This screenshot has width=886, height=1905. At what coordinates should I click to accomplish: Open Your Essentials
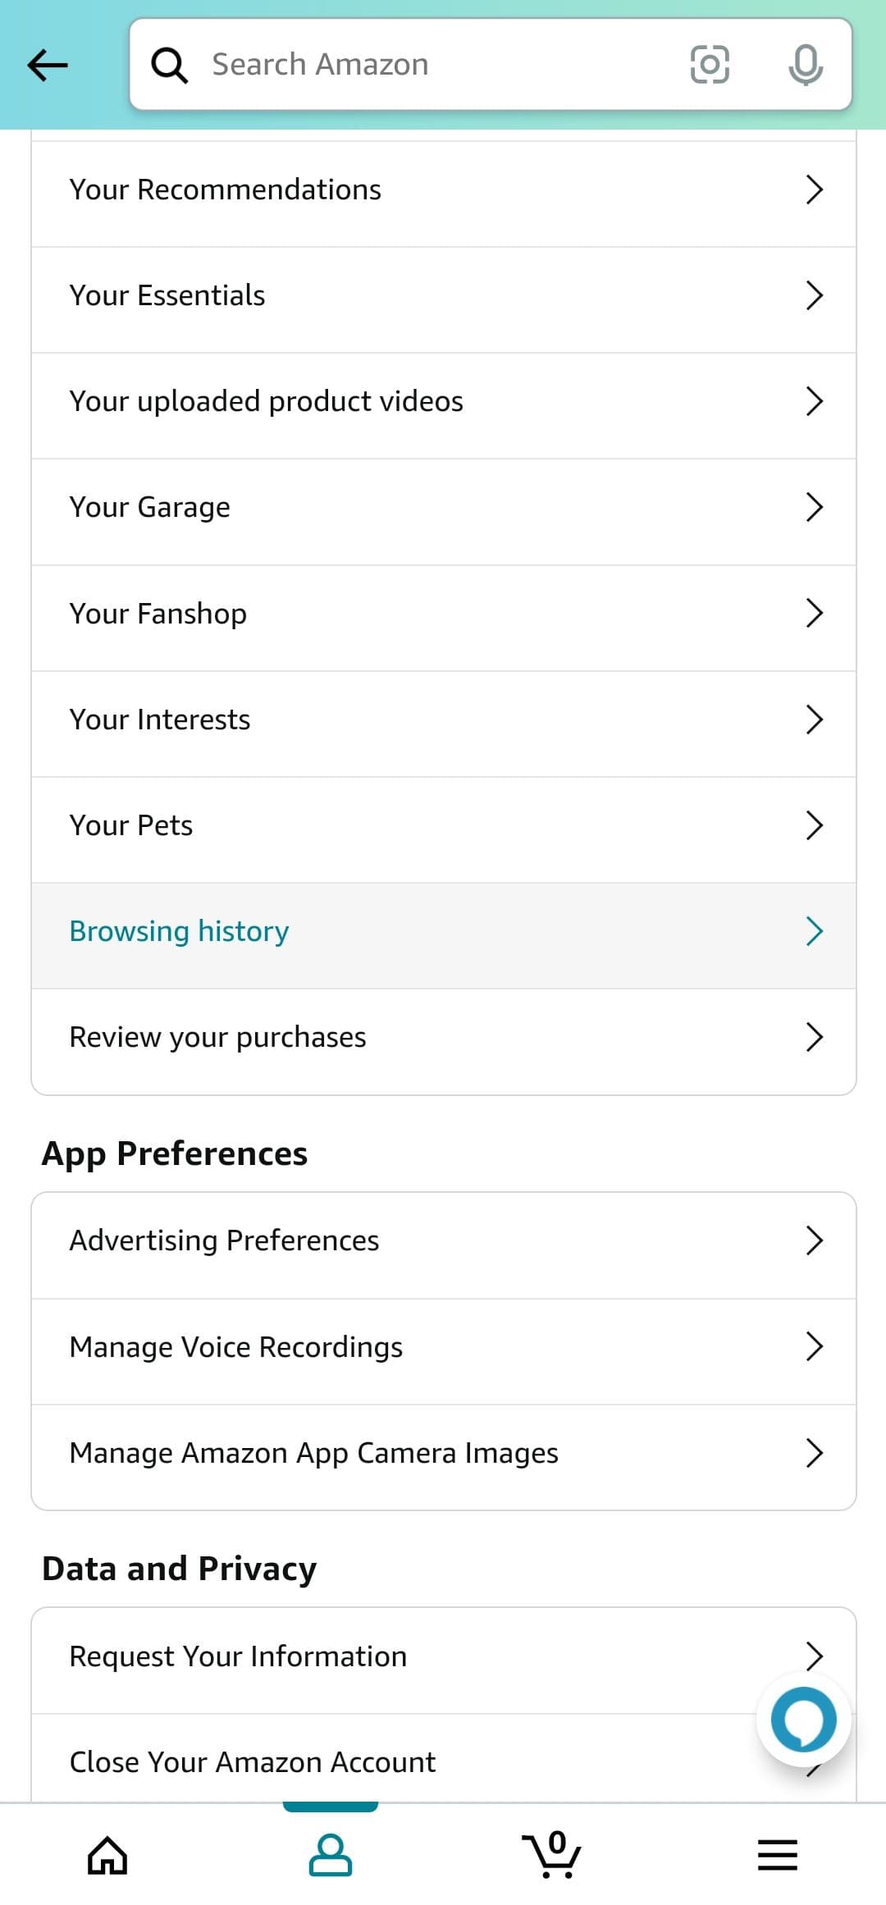tap(167, 295)
